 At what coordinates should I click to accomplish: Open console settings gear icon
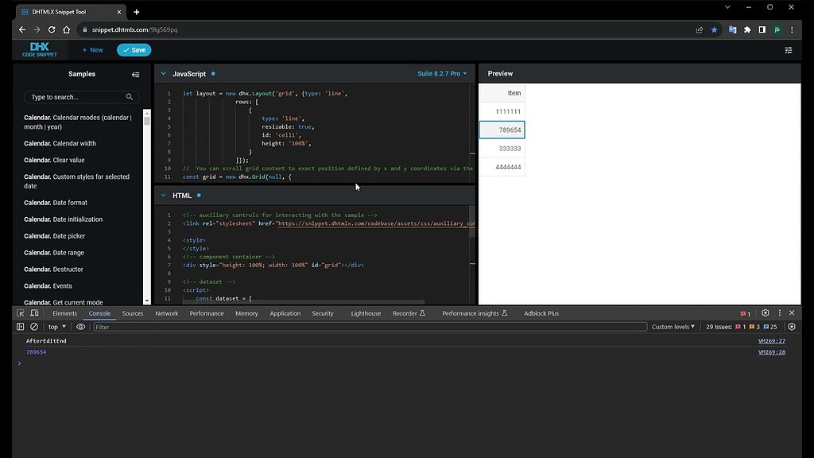(792, 327)
